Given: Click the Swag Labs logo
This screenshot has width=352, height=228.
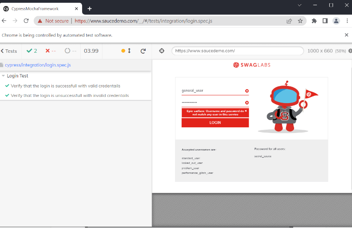Looking at the screenshot, I should coord(251,65).
